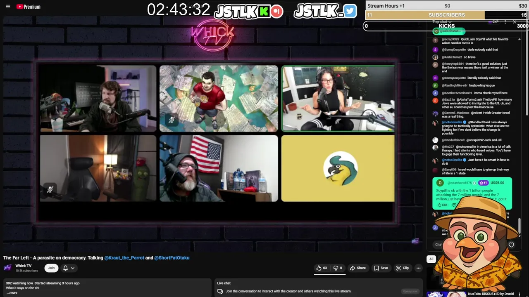The width and height of the screenshot is (529, 297).
Task: Click the chat scroll-up arrow
Action: [519, 39]
